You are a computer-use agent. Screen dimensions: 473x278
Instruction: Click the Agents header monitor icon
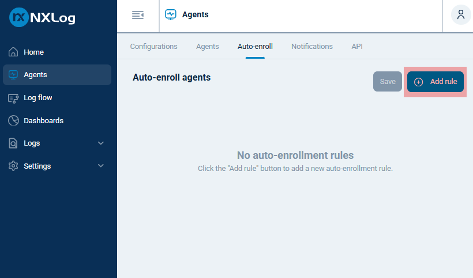pyautogui.click(x=171, y=15)
